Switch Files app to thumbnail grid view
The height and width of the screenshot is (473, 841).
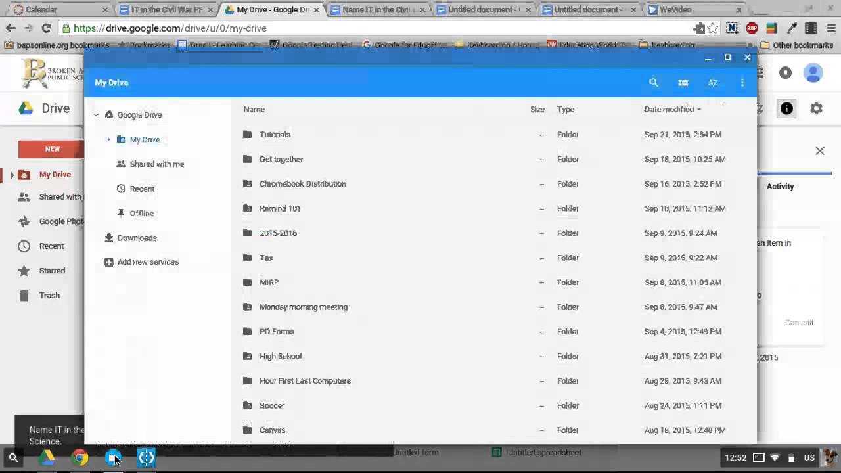coord(683,83)
